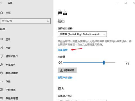
Task: Click the 设置 window title
Action: [x=10, y=3]
